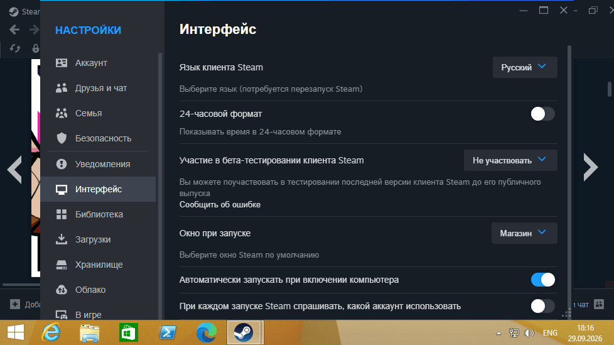Click the Steam store page scrollbar
The width and height of the screenshot is (614, 345).
tap(610, 89)
